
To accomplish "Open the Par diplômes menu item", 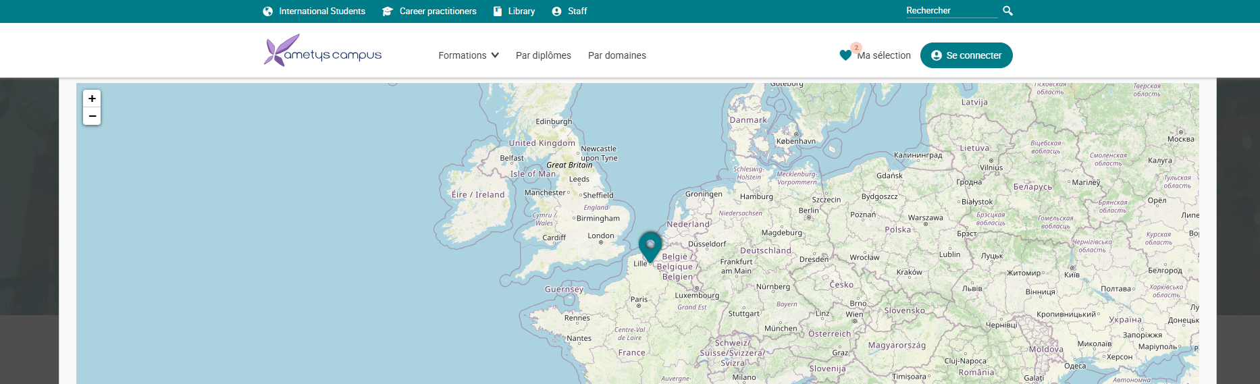I will tap(543, 55).
